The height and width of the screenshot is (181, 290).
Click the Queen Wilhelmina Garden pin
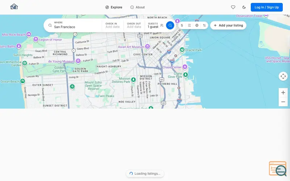click(25, 63)
